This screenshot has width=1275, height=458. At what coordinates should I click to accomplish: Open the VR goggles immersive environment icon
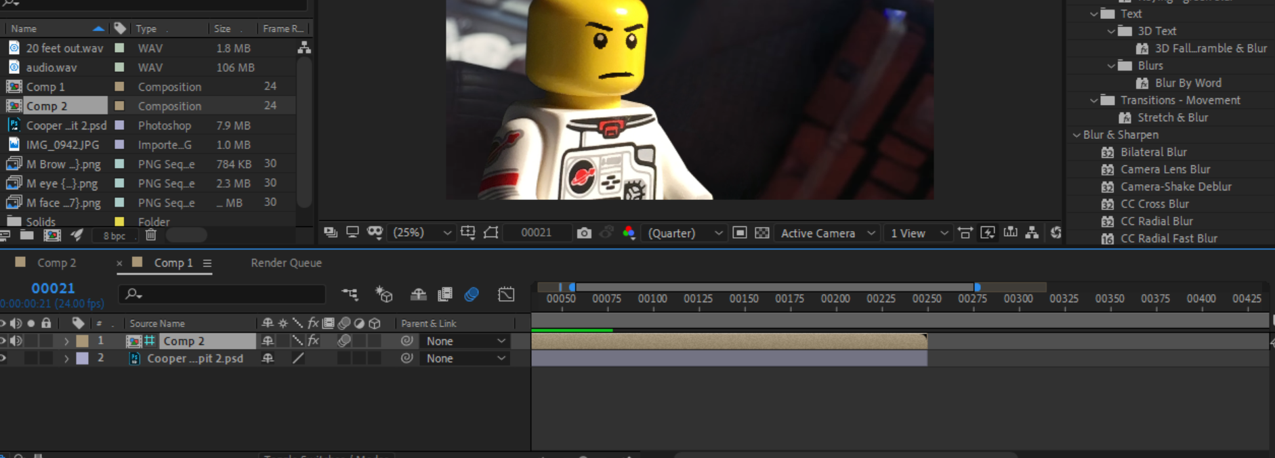(x=375, y=232)
